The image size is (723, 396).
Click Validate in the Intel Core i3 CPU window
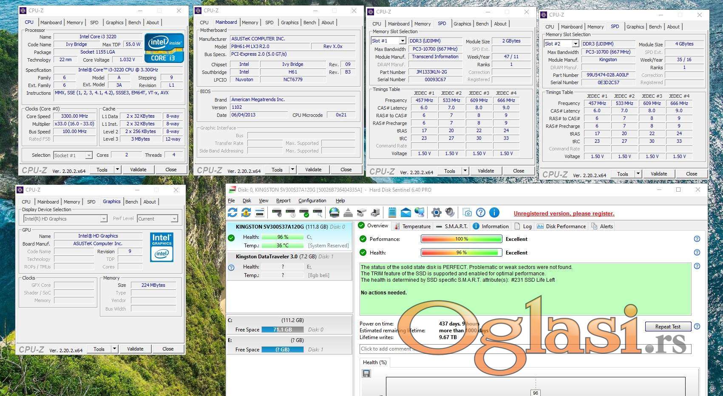coord(138,170)
